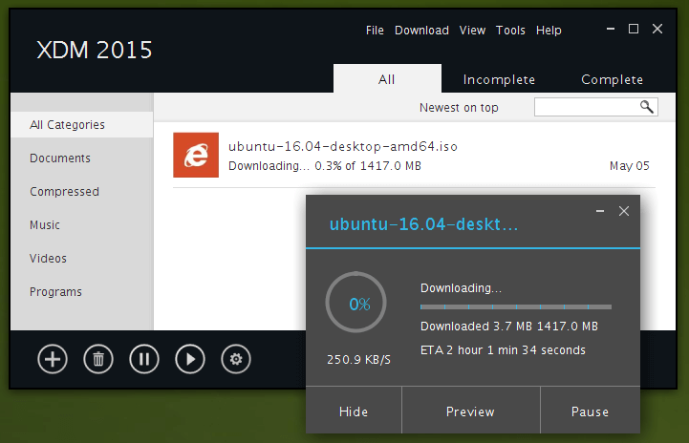689x443 pixels.
Task: Click the Internet Explorer icon of ubuntu download
Action: [x=196, y=155]
